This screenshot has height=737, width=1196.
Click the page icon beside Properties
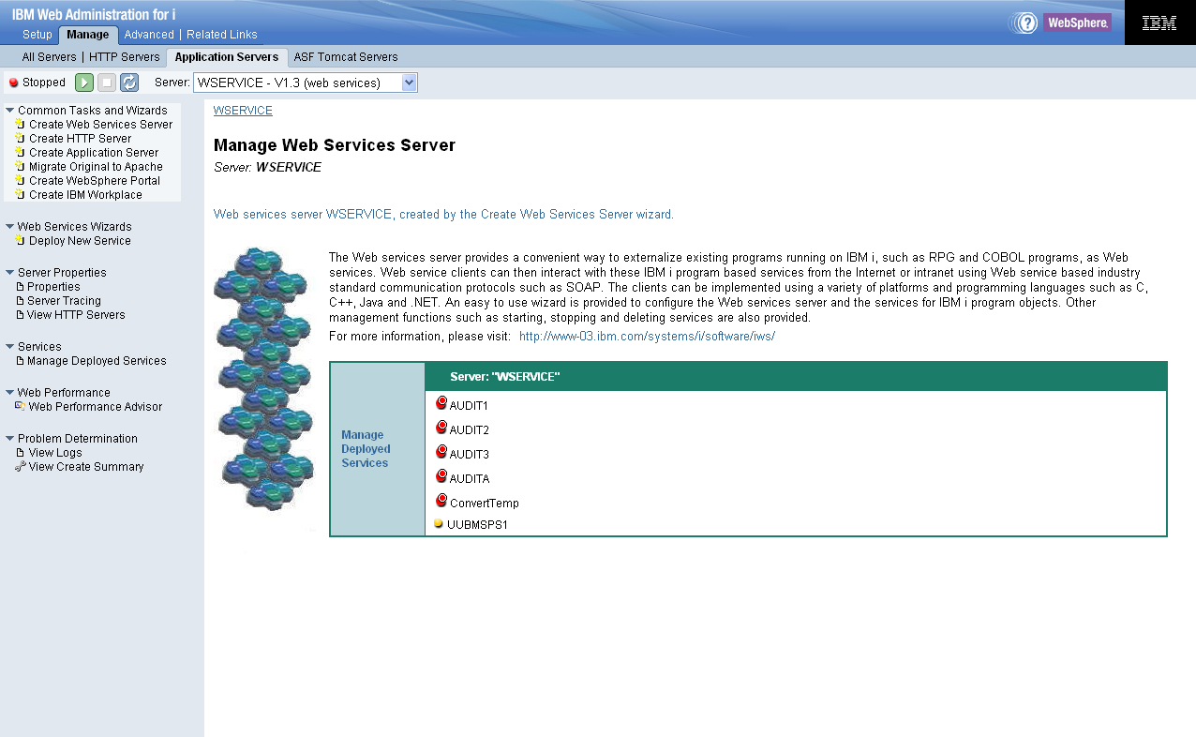20,287
